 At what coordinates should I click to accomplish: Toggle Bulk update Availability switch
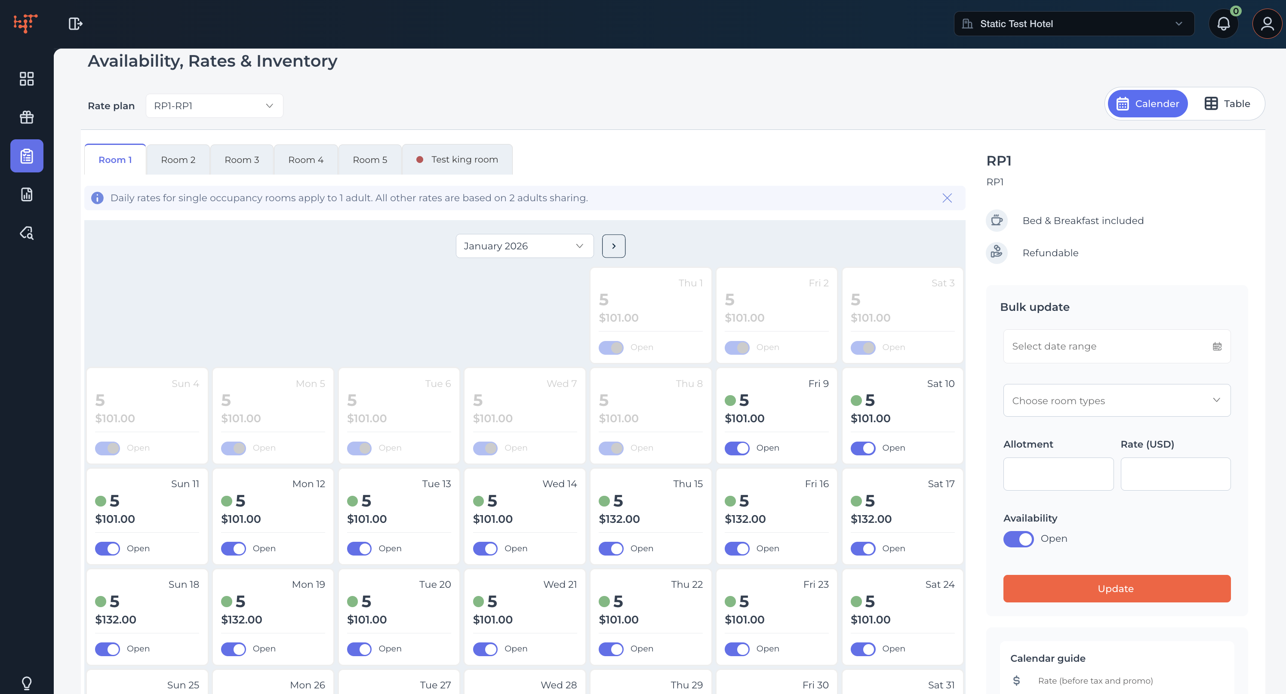pyautogui.click(x=1018, y=539)
